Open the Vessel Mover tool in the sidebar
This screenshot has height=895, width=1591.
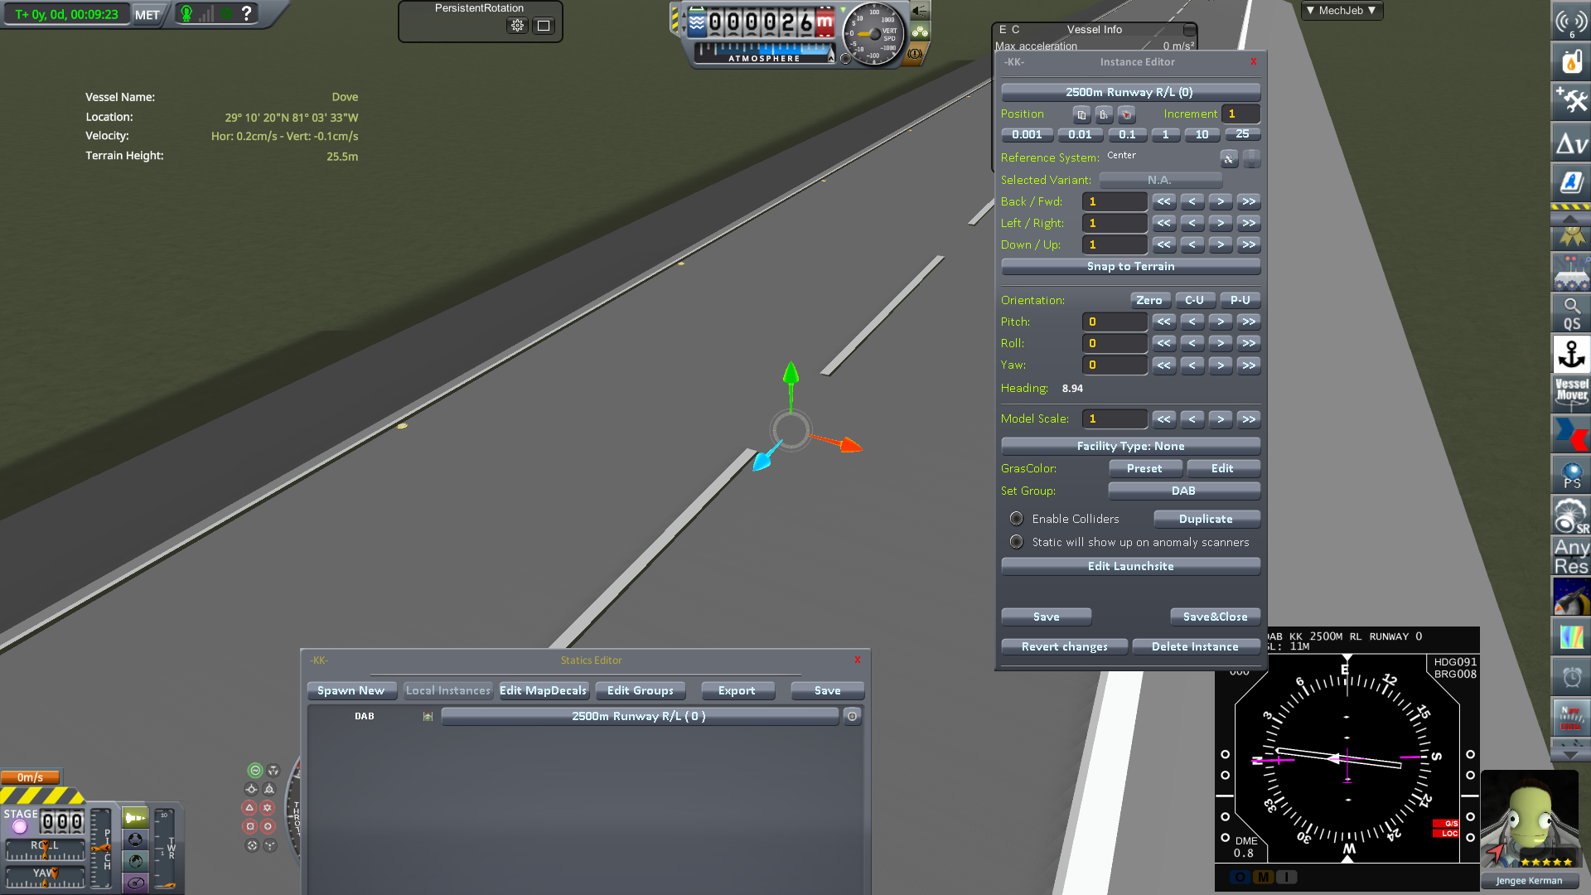tap(1572, 389)
